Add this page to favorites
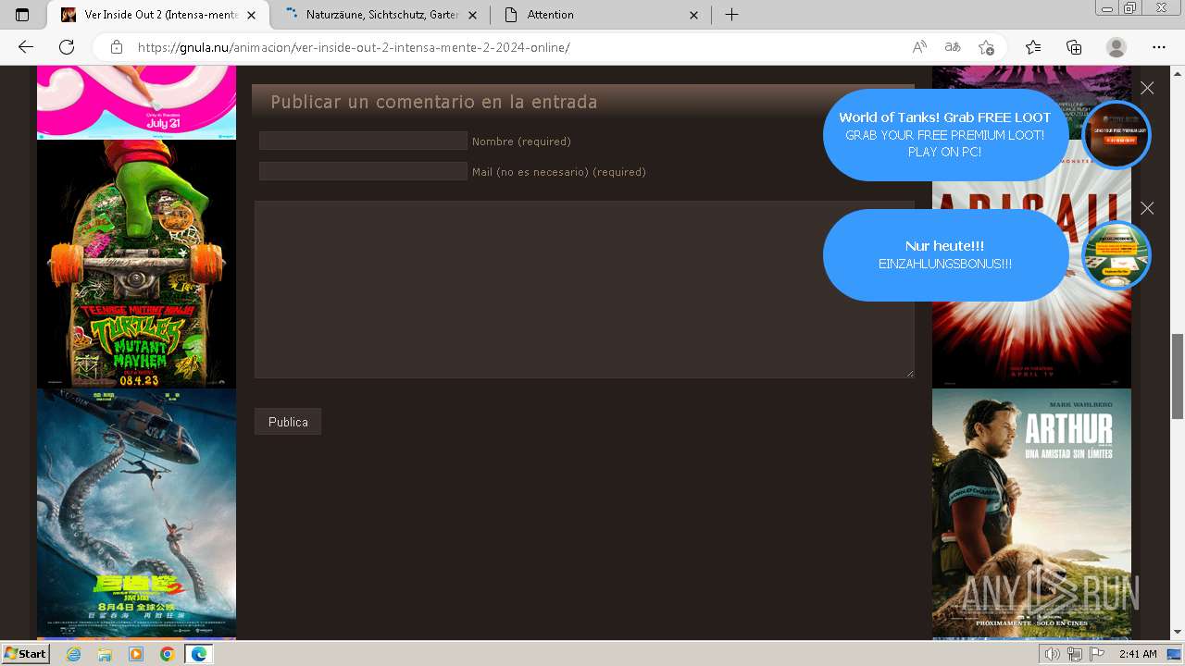Image resolution: width=1185 pixels, height=666 pixels. click(986, 47)
